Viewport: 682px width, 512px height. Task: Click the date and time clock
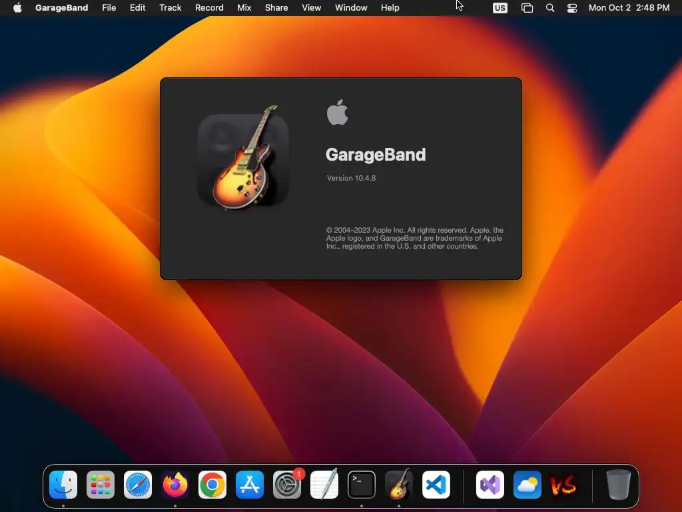(629, 7)
